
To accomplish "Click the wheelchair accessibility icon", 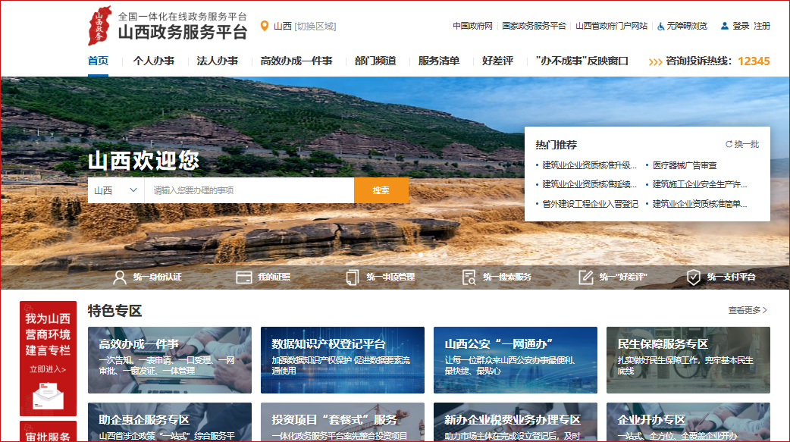I will pos(660,27).
